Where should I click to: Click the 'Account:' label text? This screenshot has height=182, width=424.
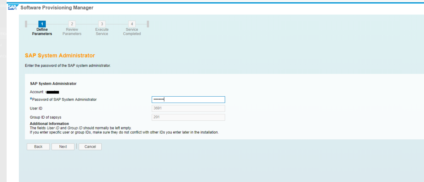pos(37,92)
